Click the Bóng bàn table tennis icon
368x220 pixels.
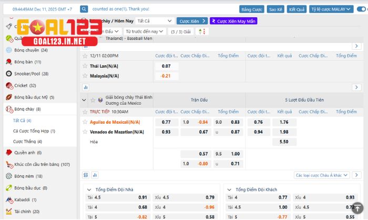(9, 62)
